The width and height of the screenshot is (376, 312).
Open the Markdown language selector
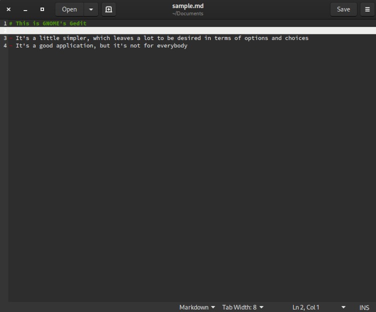click(x=197, y=307)
